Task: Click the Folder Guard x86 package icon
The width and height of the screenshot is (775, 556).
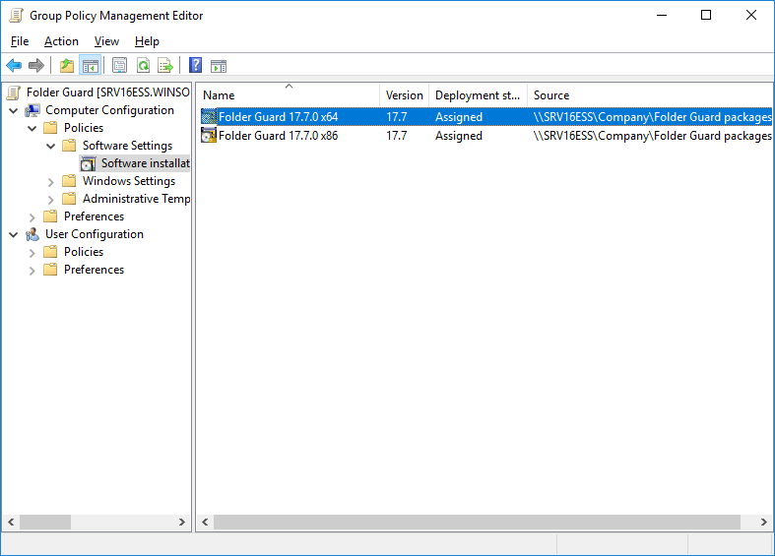Action: [209, 135]
